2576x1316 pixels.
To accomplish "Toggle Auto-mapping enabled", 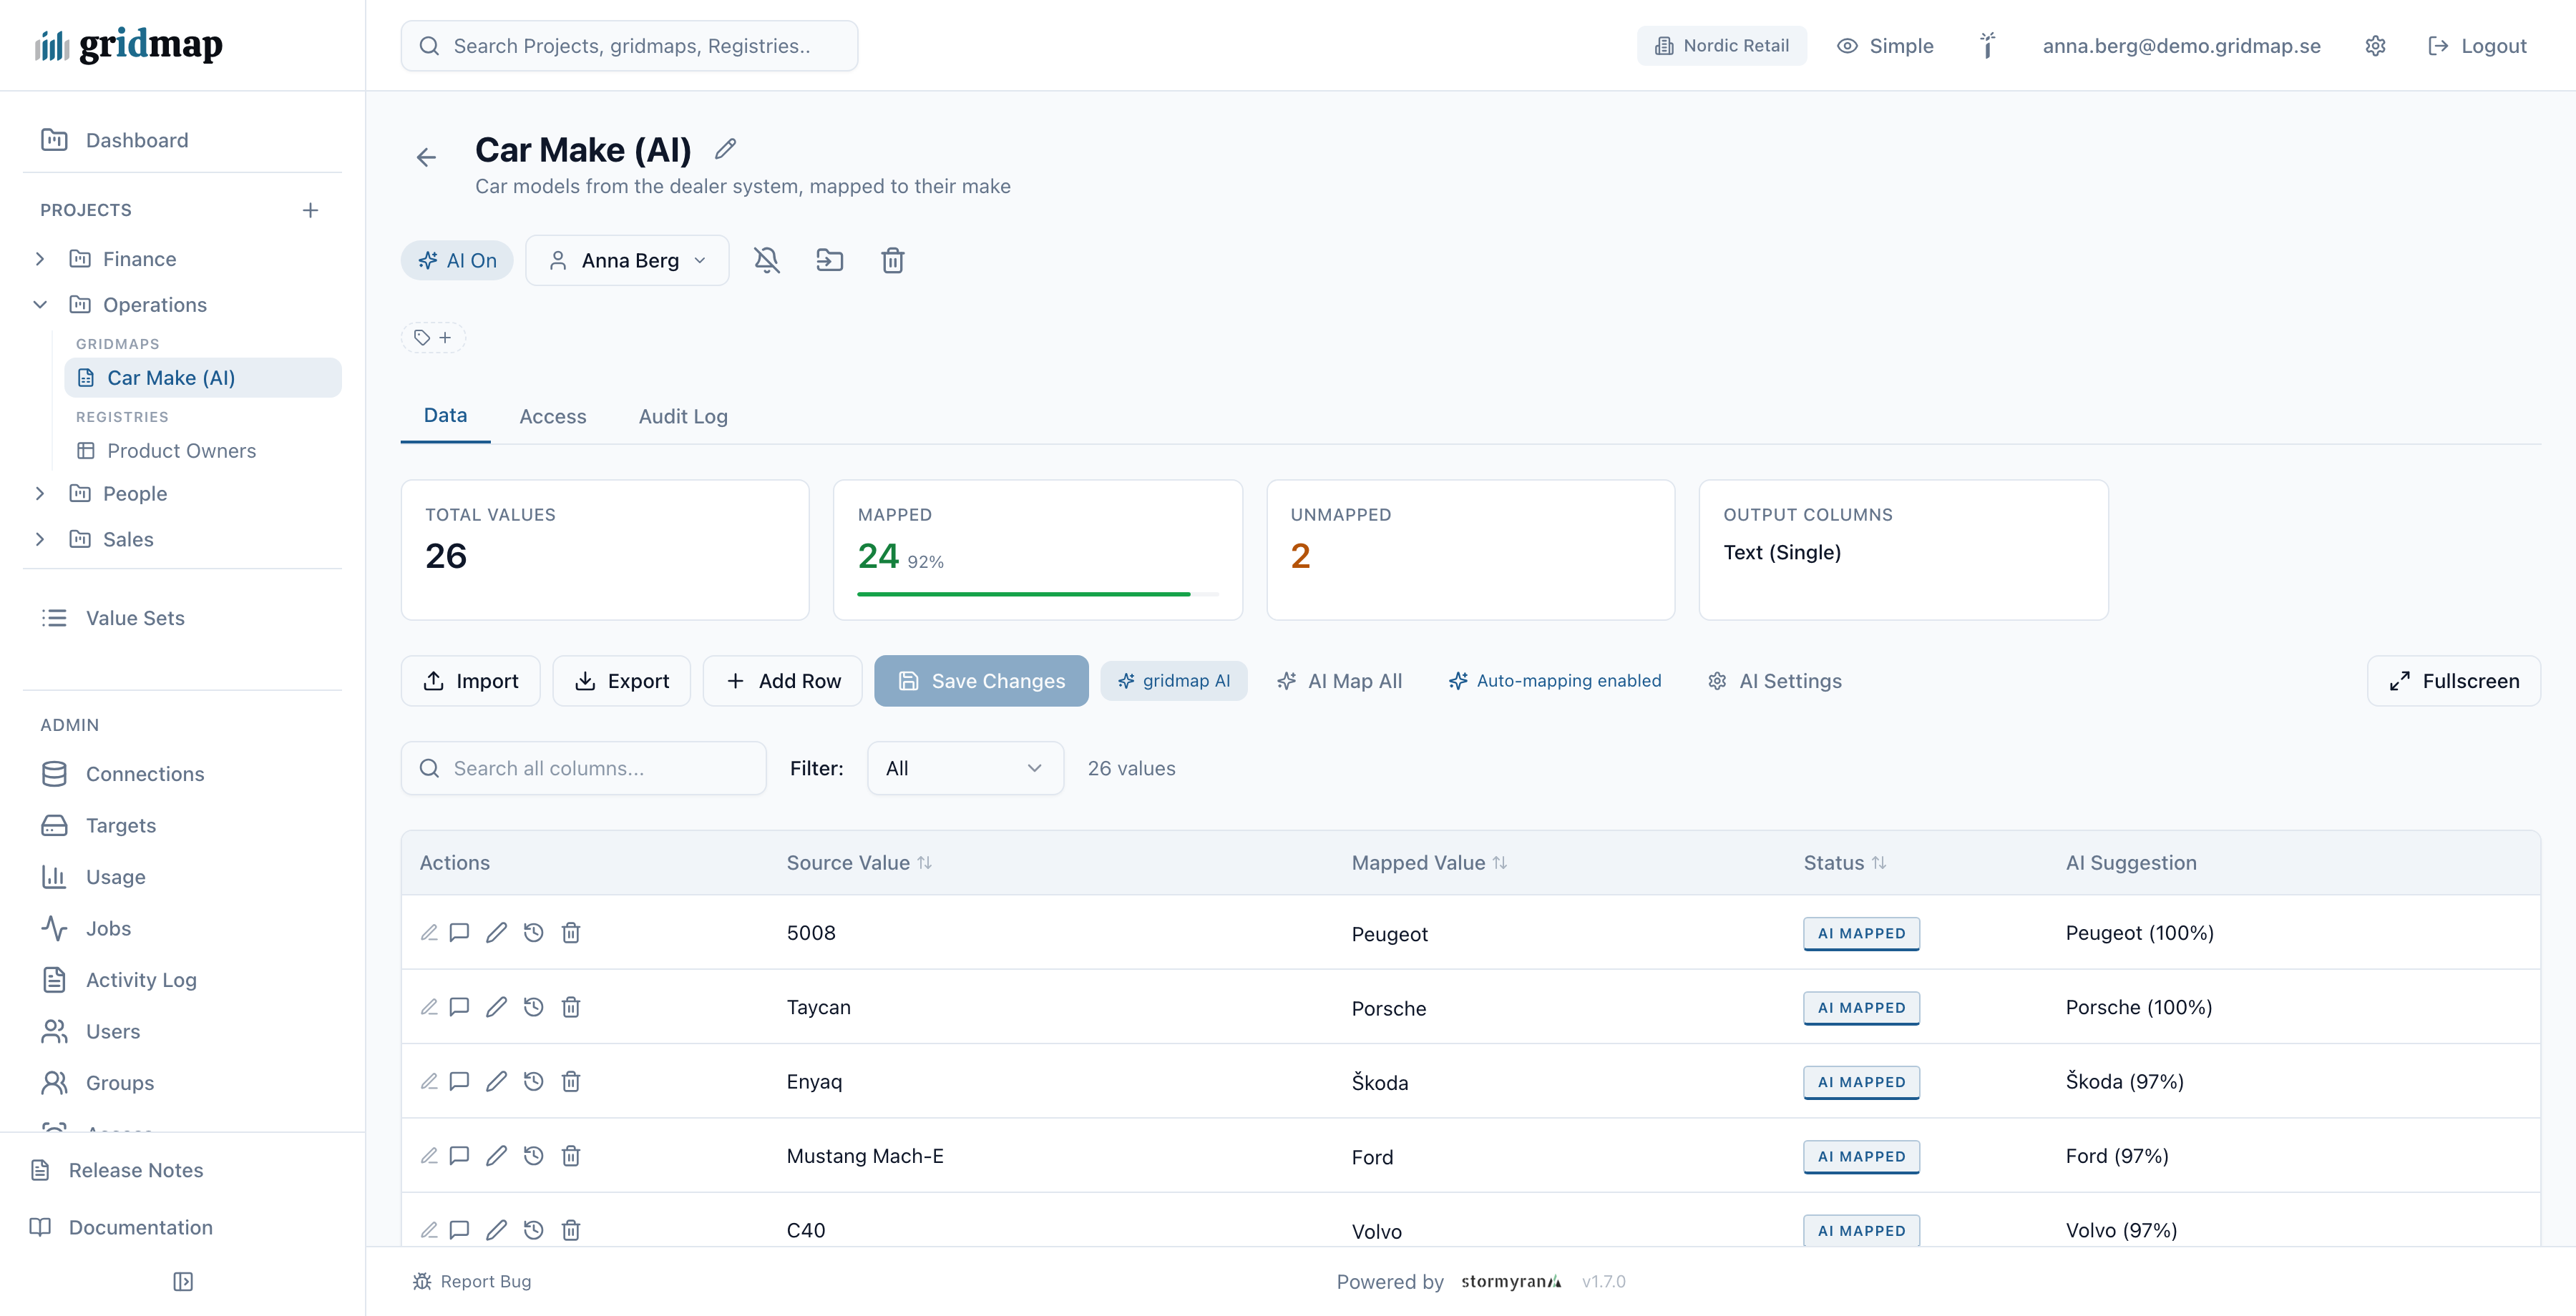I will (x=1555, y=680).
